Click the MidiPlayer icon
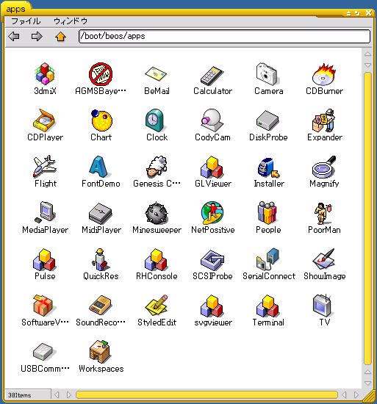Image resolution: width=377 pixels, height=404 pixels. tap(100, 214)
